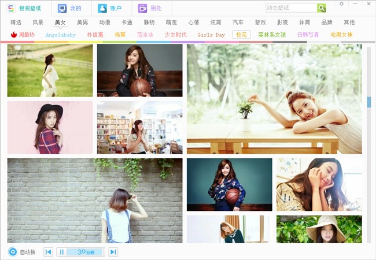Screen dimensions: 376x260
Task: Skip to previous wallpaper
Action: tap(49, 252)
